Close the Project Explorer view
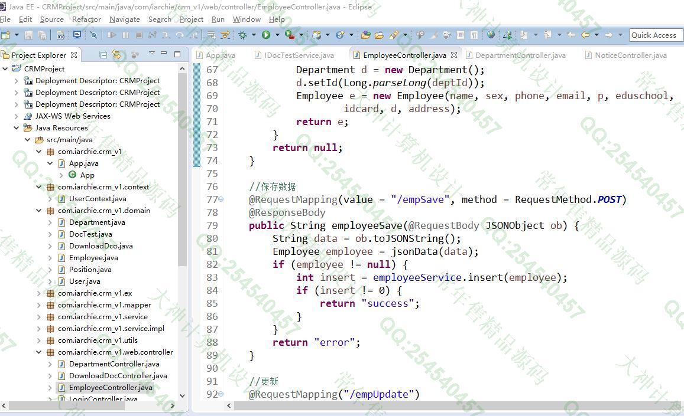684x416 pixels. (74, 55)
